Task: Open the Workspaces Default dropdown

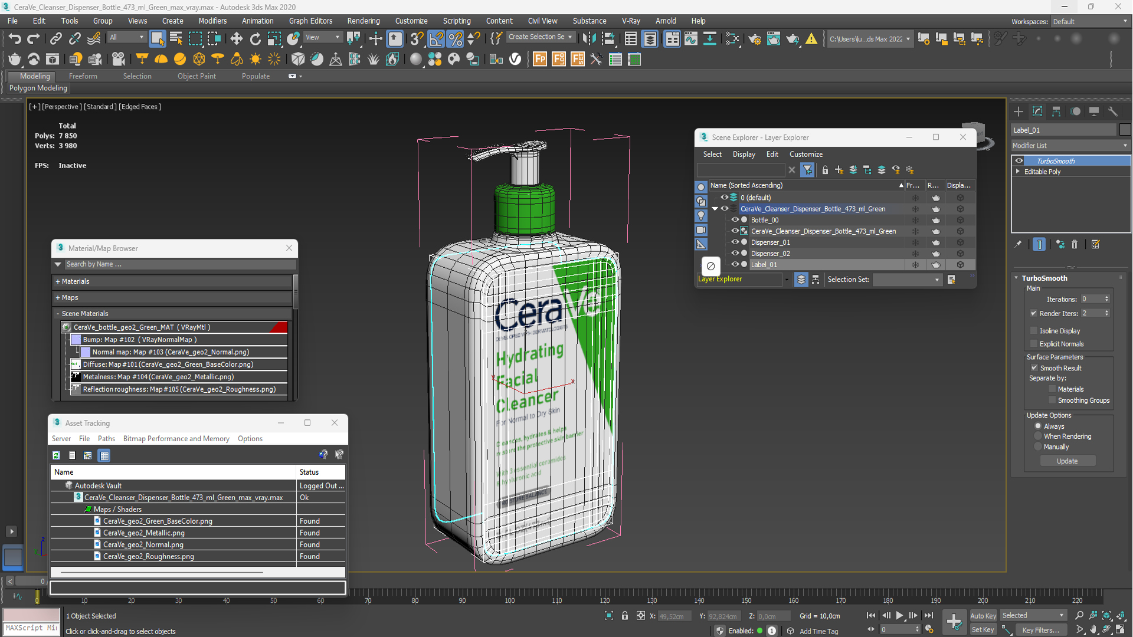Action: click(1091, 22)
